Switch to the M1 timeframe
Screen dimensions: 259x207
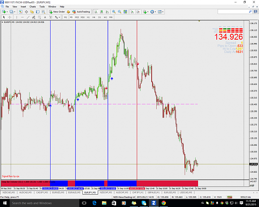pos(65,17)
